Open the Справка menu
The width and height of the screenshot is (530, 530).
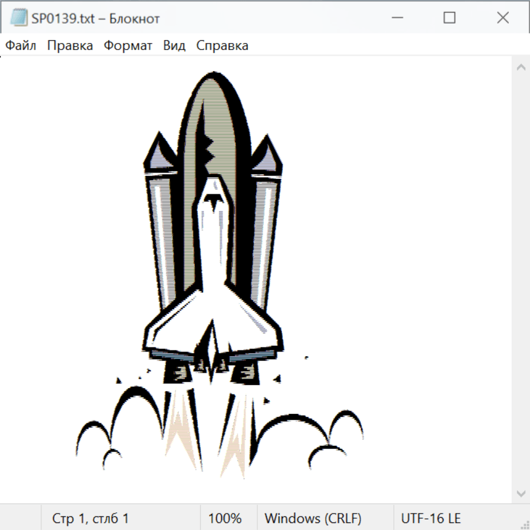(x=222, y=46)
